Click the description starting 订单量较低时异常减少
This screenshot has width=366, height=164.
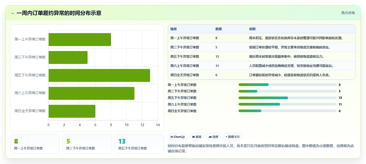coord(290,75)
